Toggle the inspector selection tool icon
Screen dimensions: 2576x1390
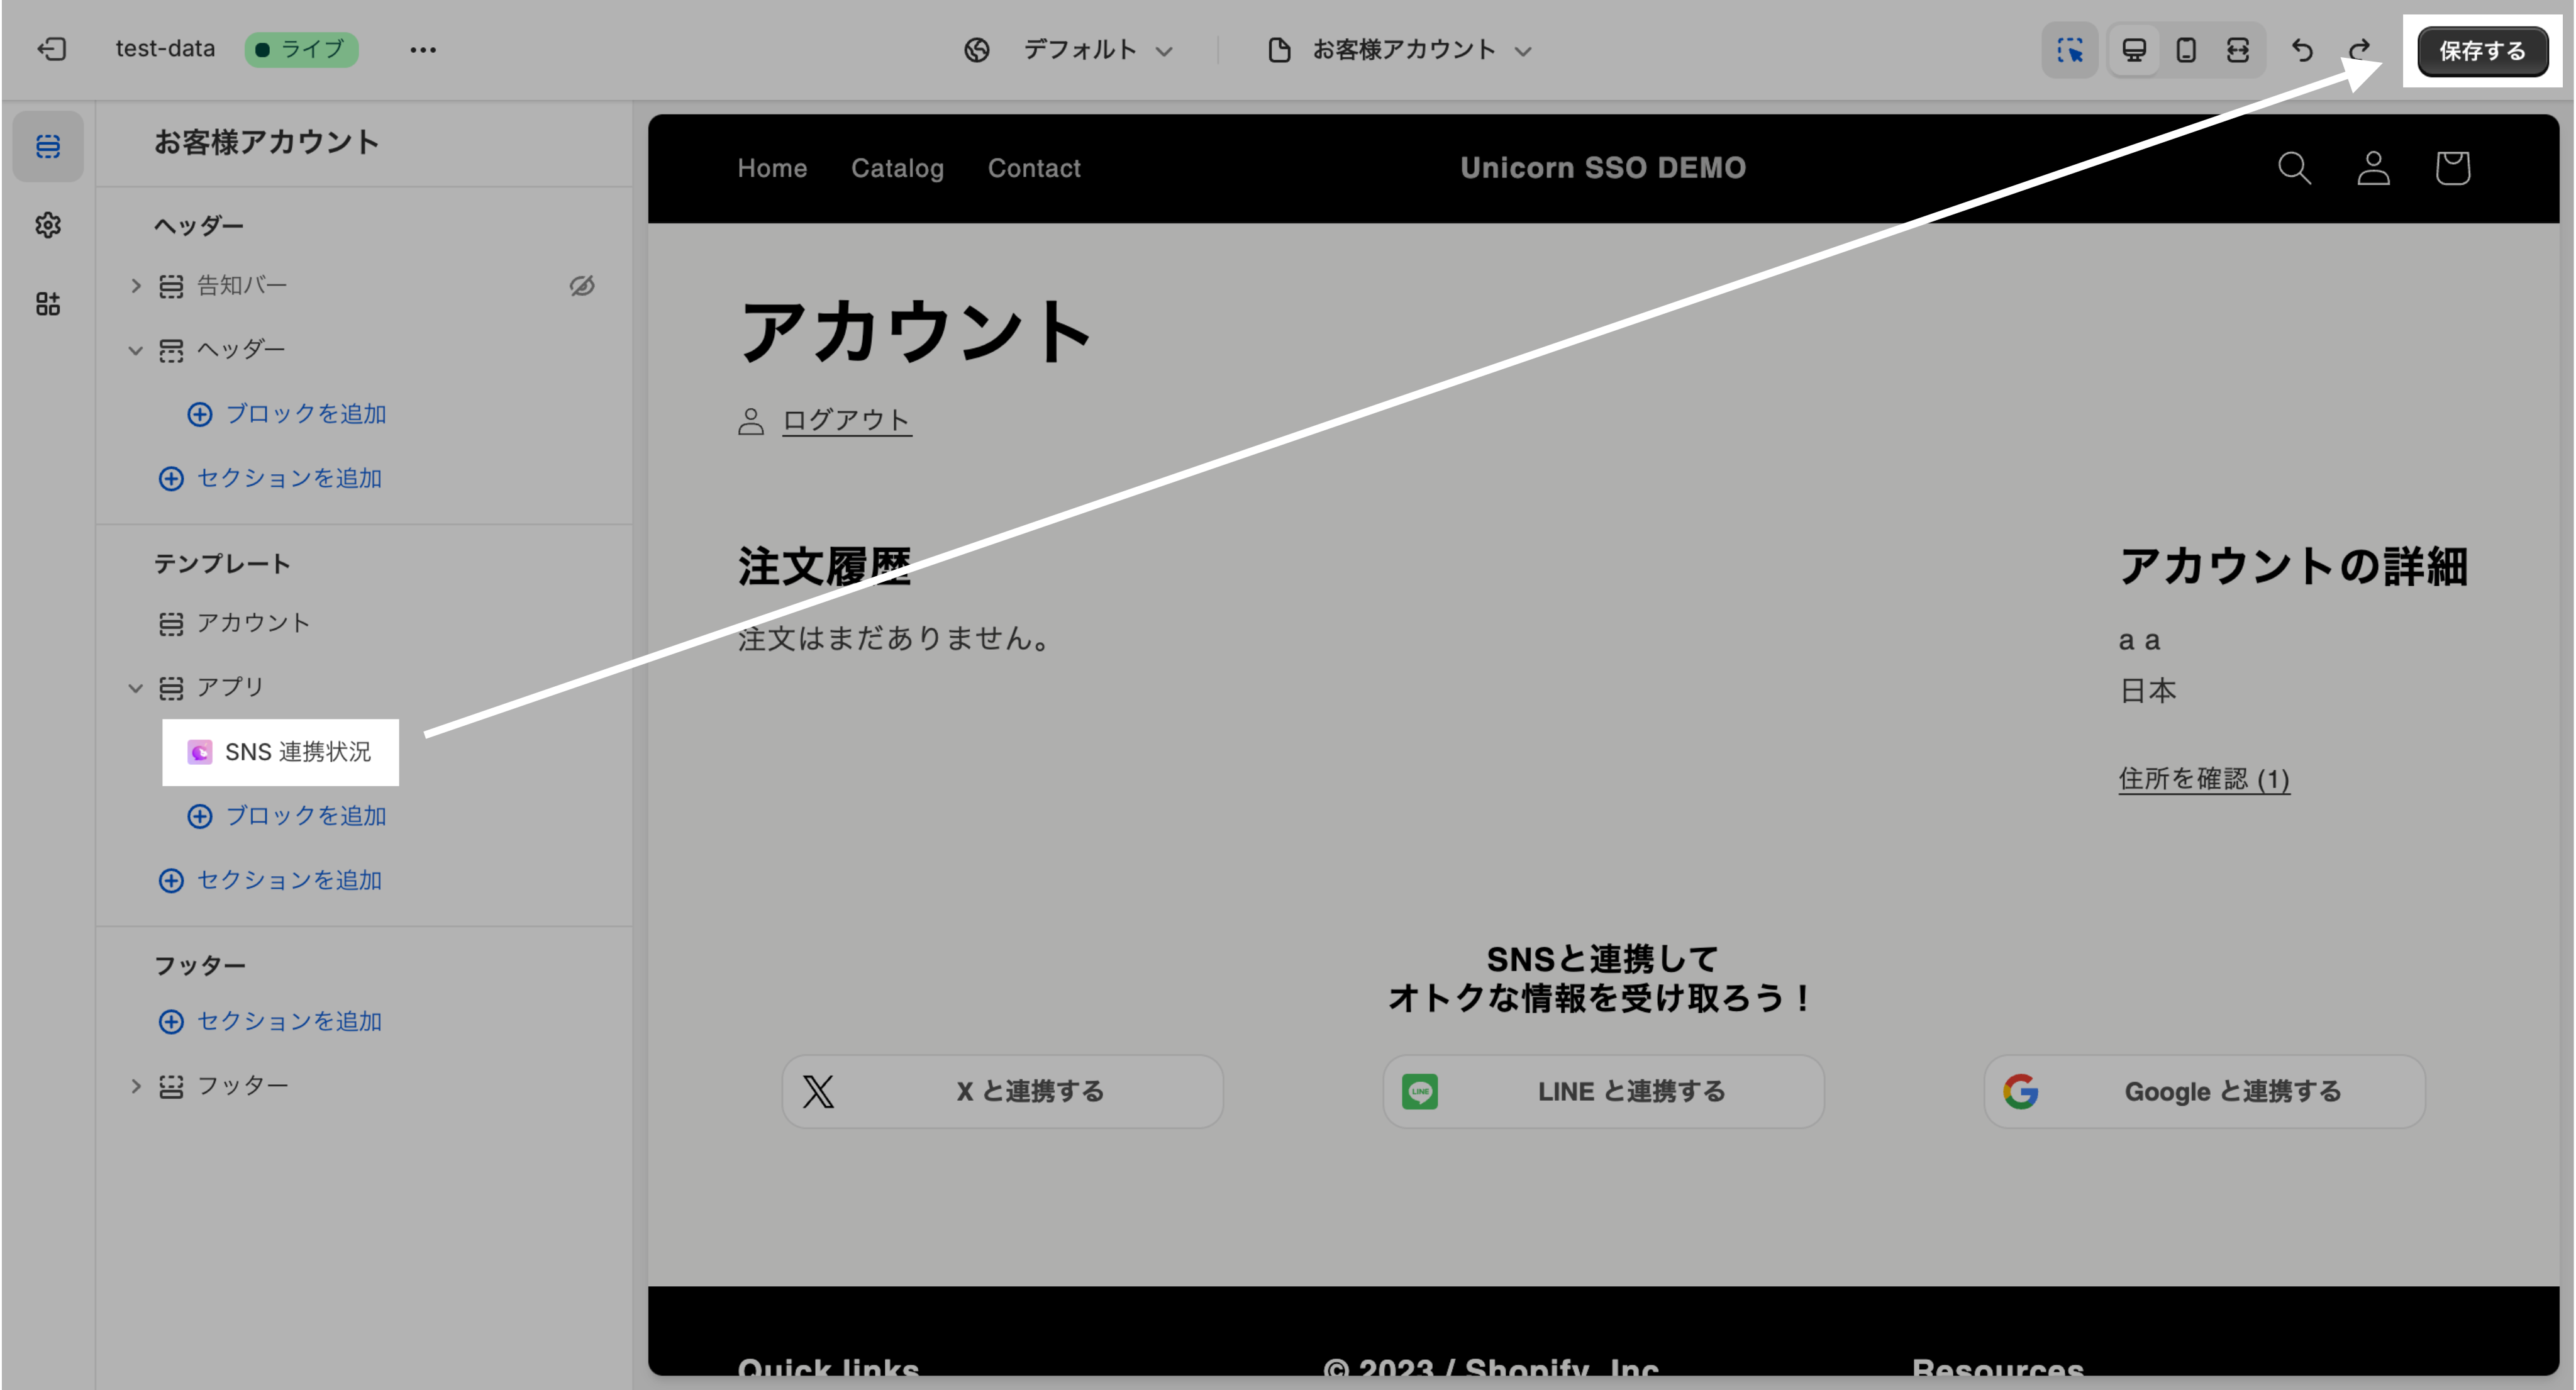tap(2069, 50)
